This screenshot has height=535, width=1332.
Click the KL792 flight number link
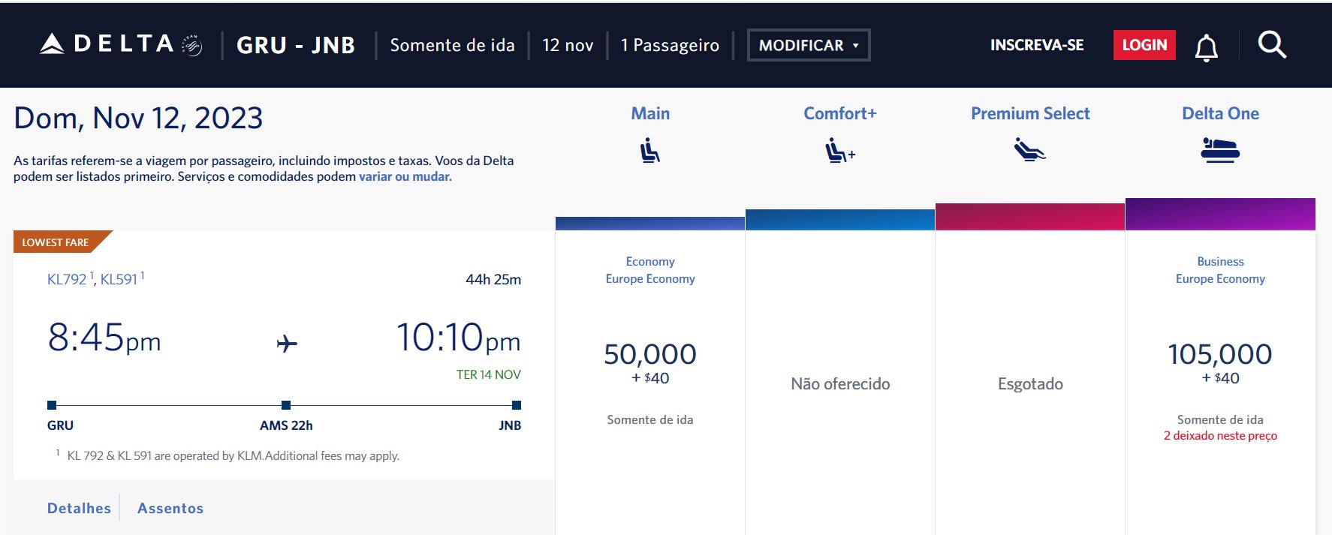[68, 279]
